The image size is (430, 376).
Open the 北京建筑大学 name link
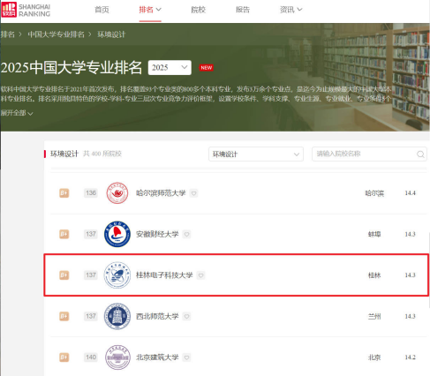(157, 357)
